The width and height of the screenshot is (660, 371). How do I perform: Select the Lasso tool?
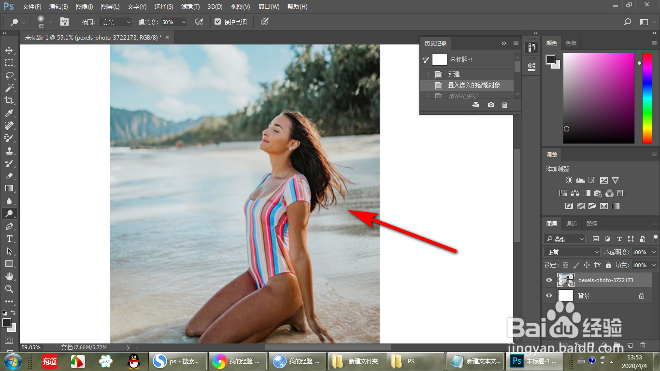[x=9, y=75]
